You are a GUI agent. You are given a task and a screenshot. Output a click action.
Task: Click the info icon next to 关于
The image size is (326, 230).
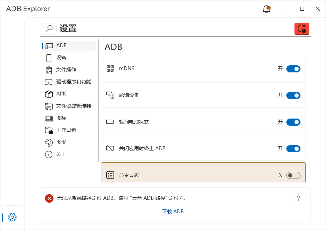tap(49, 155)
